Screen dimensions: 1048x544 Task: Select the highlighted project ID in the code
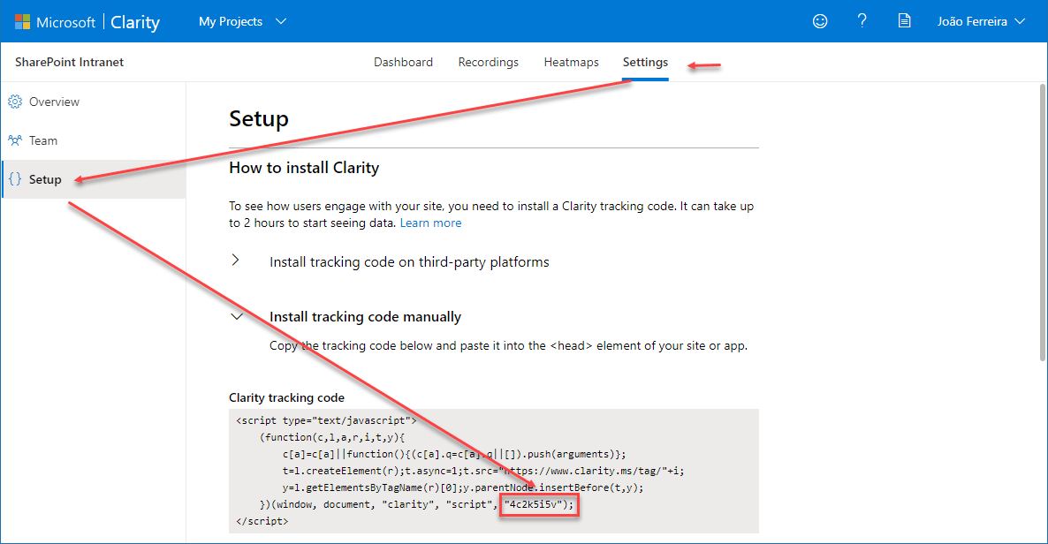tap(539, 504)
